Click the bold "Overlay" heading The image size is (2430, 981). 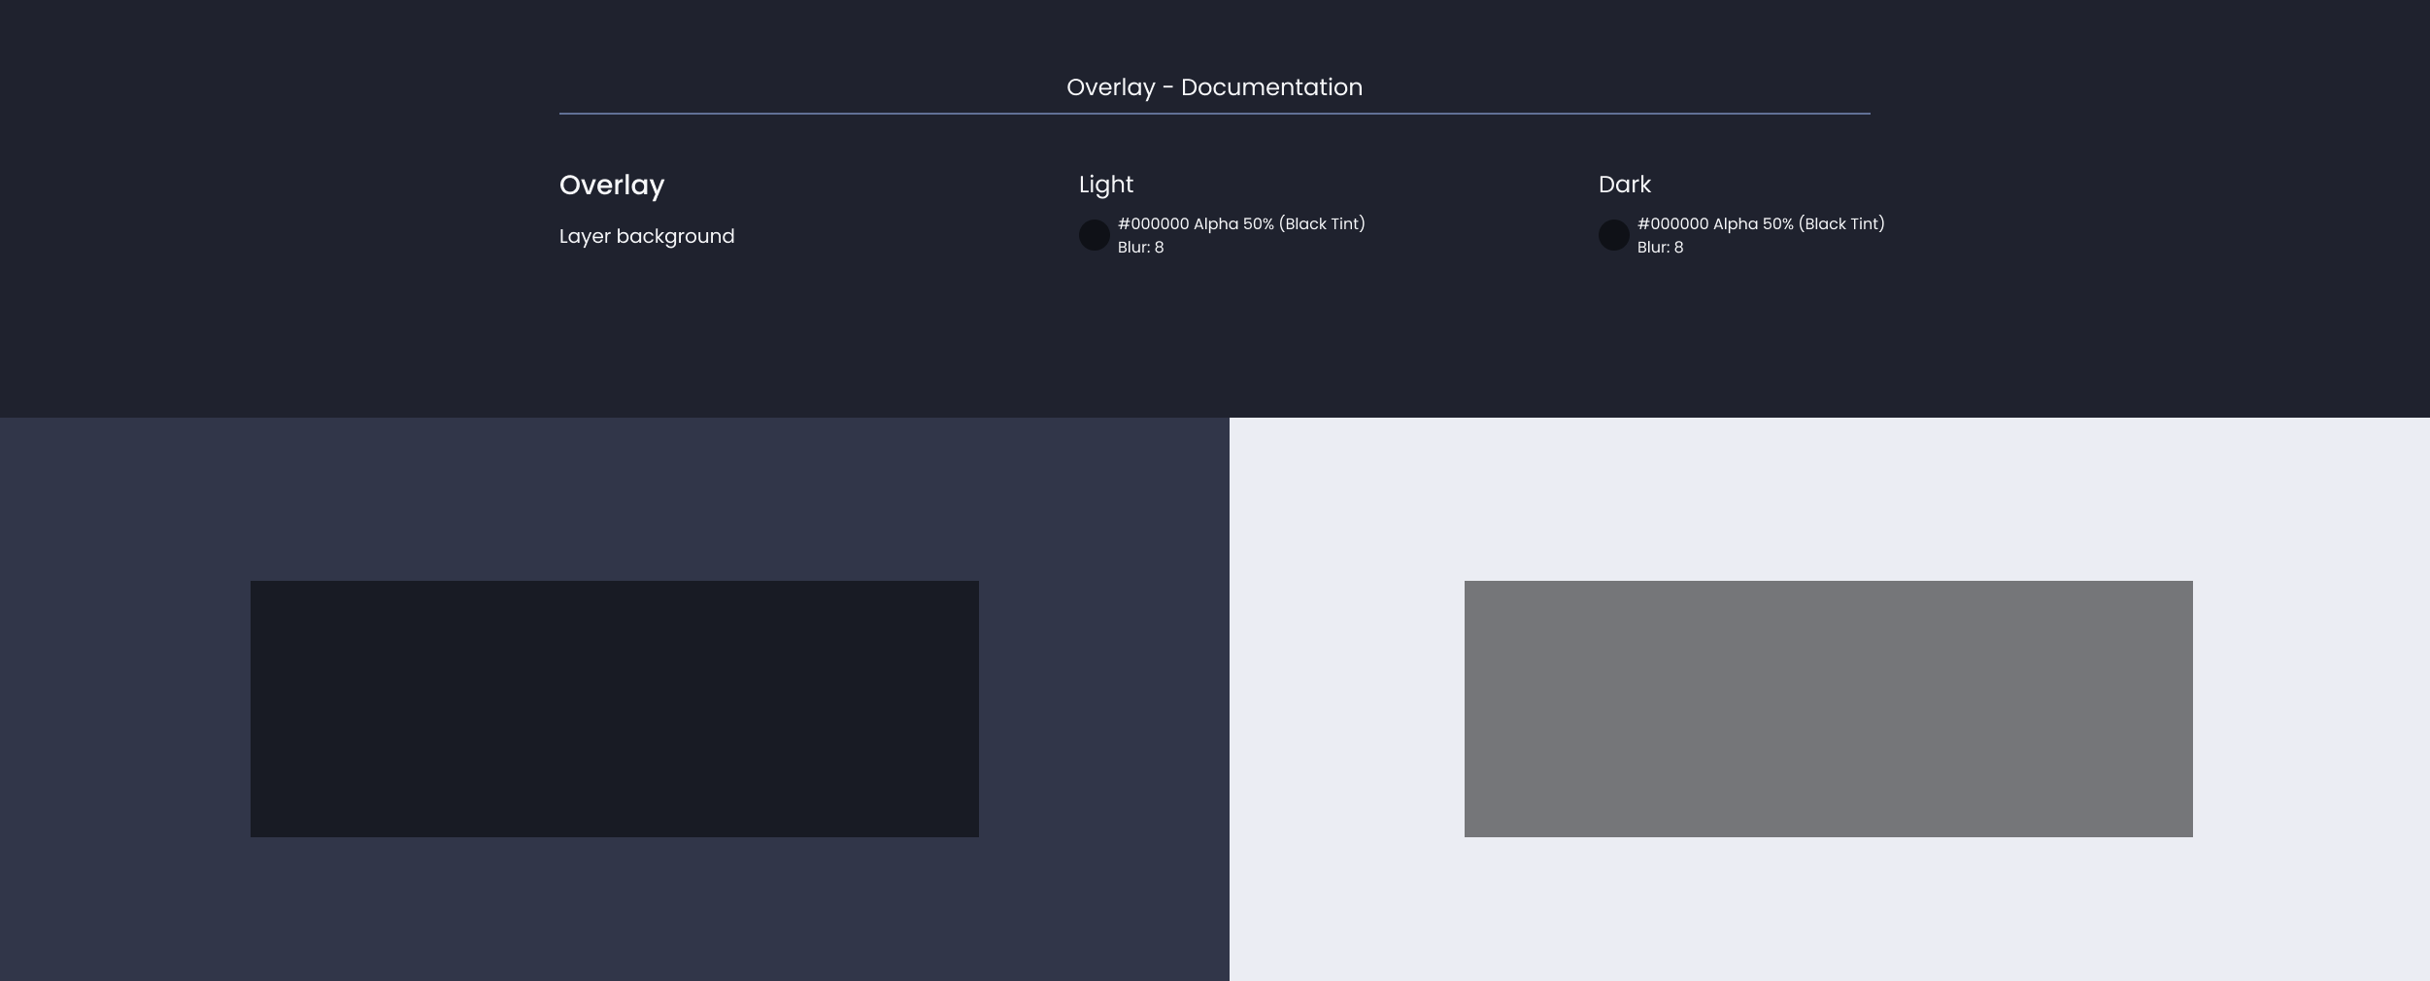pos(612,186)
